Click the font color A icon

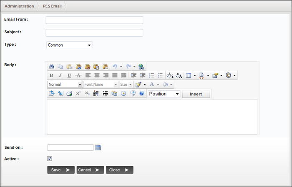tap(152, 85)
